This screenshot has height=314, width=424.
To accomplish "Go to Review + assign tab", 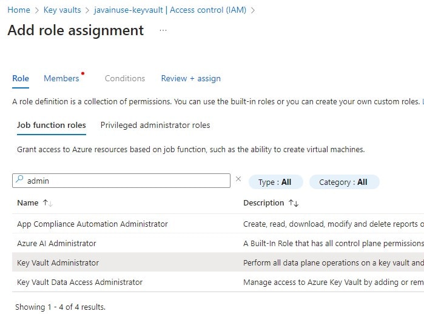I will click(x=191, y=78).
